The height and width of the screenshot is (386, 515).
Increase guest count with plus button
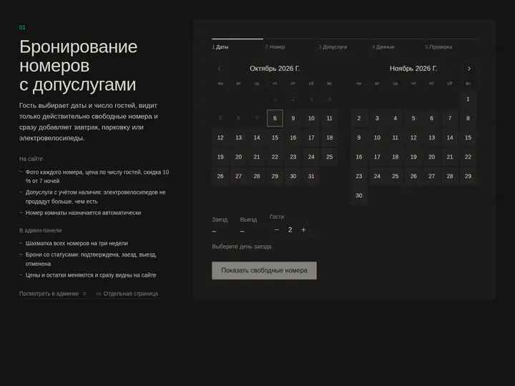[x=303, y=229]
